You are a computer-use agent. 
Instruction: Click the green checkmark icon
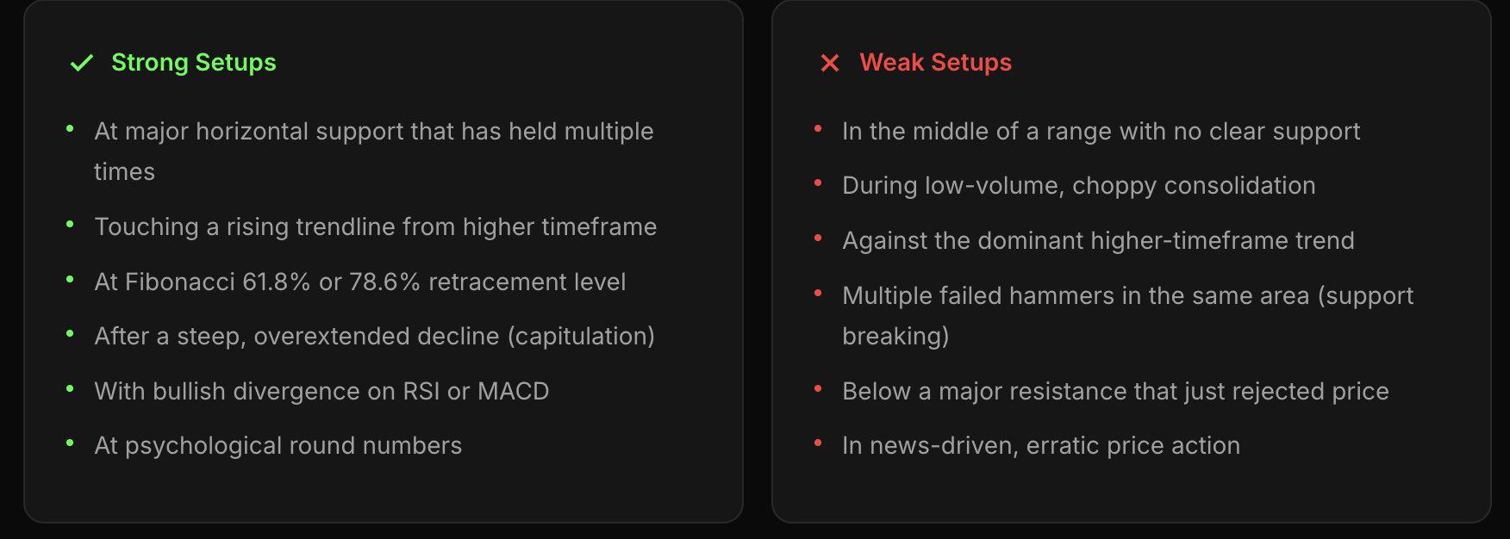[82, 63]
